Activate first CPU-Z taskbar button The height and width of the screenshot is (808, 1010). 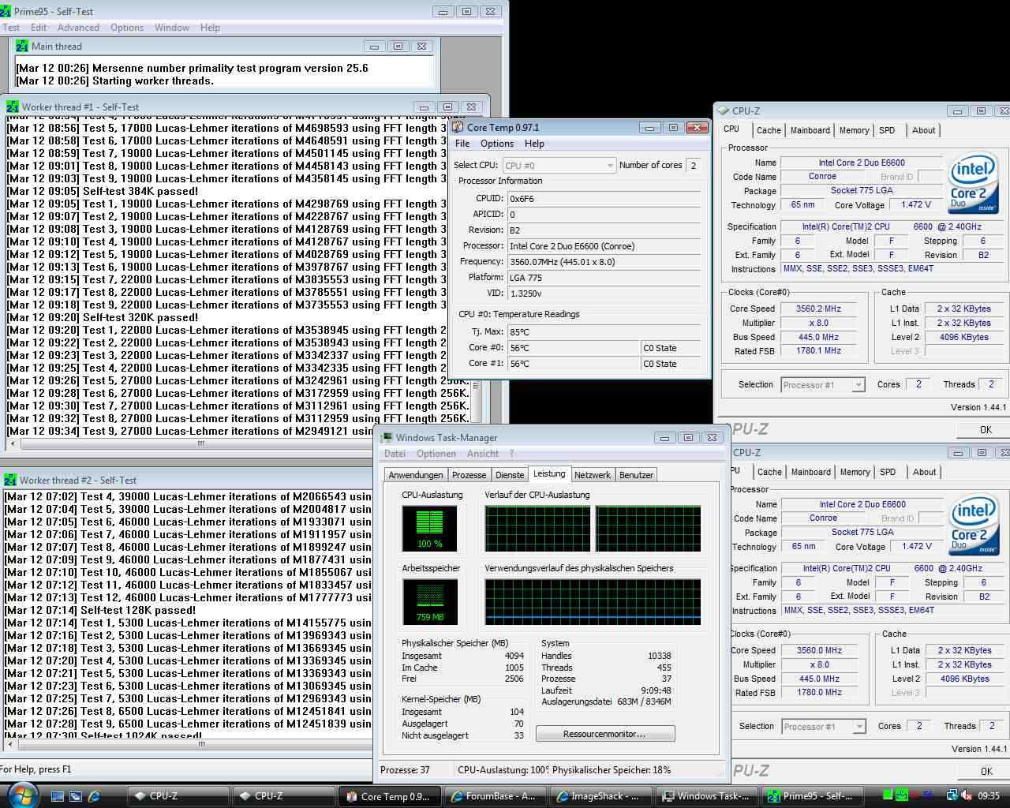178,796
